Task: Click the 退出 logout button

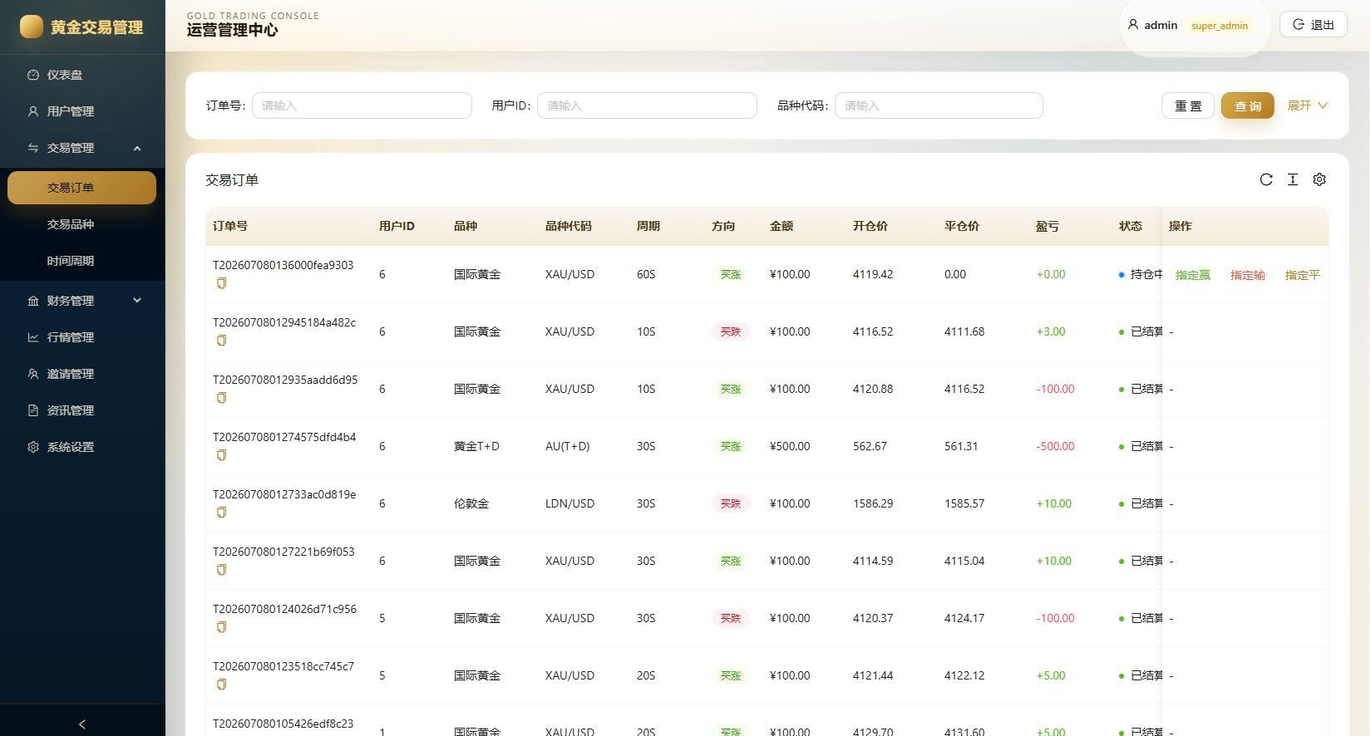Action: click(1314, 25)
